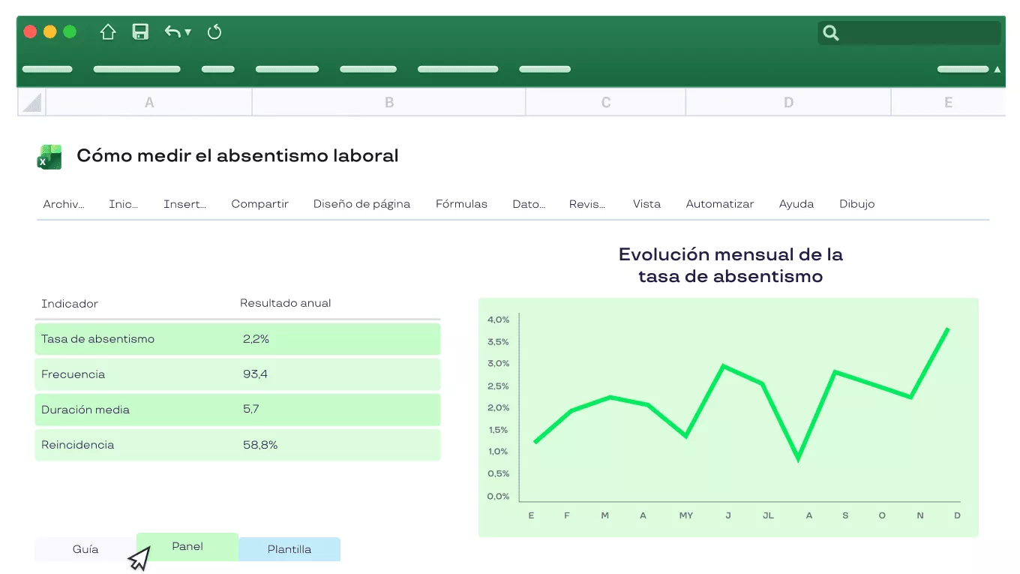Click the 58,8% value cell
Image resolution: width=1020 pixels, height=574 pixels.
[260, 445]
